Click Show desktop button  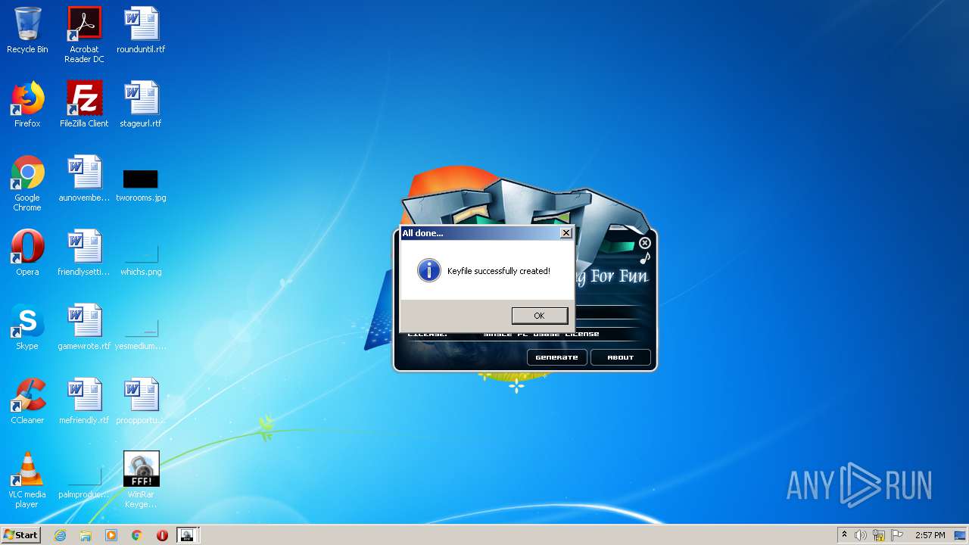pos(960,535)
